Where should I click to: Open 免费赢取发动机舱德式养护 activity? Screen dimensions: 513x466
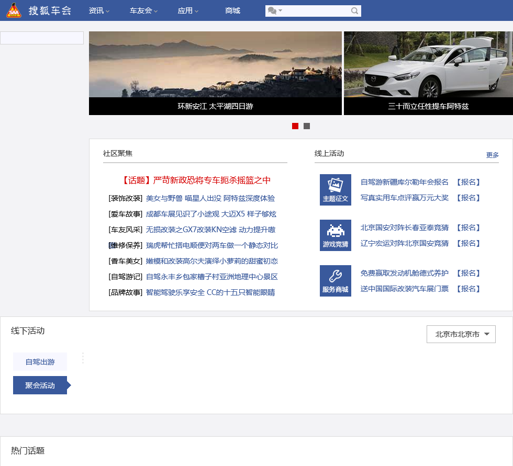404,273
